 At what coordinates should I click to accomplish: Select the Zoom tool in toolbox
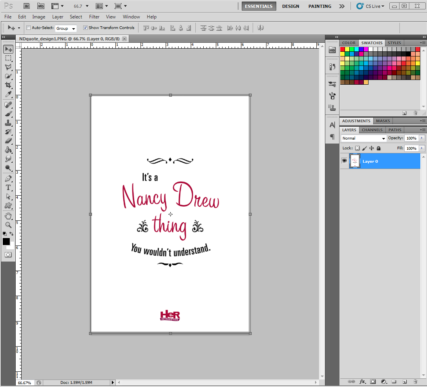(x=8, y=225)
